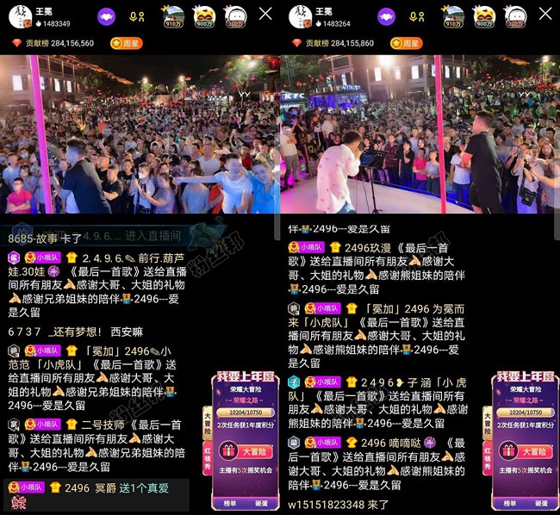Open yellow fan group icon in left stream

click(x=136, y=16)
